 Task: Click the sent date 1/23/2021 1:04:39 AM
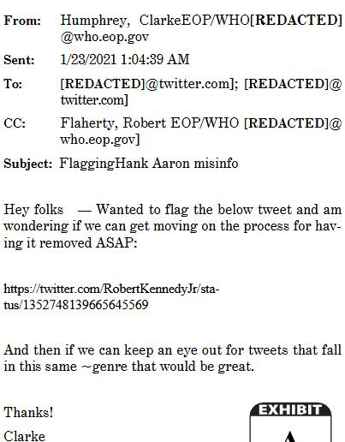125,60
